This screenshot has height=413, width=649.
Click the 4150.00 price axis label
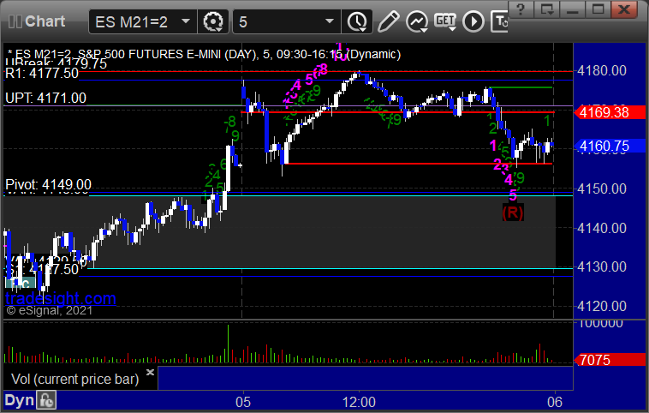[602, 189]
